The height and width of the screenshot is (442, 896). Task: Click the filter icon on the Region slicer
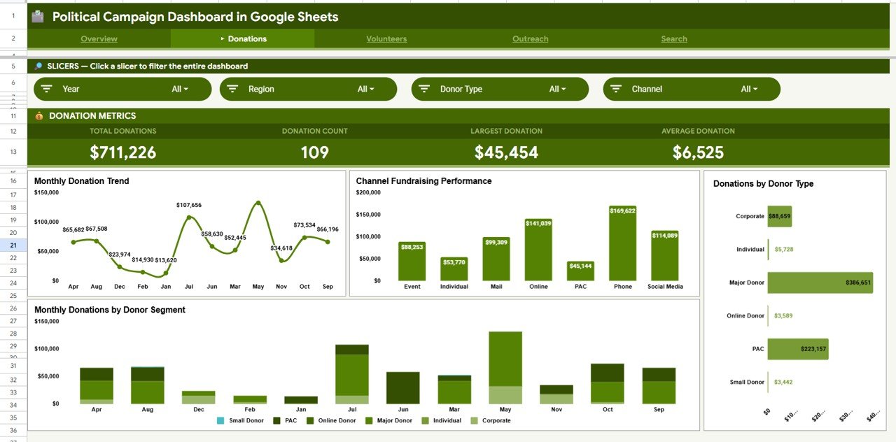[232, 89]
